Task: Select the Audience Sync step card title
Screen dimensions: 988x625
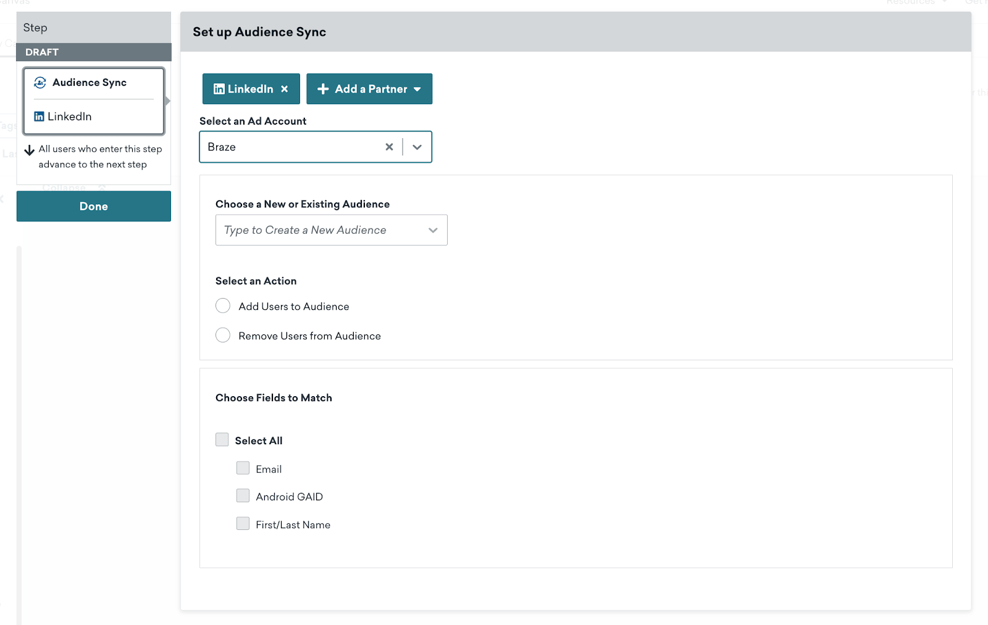Action: pos(90,83)
